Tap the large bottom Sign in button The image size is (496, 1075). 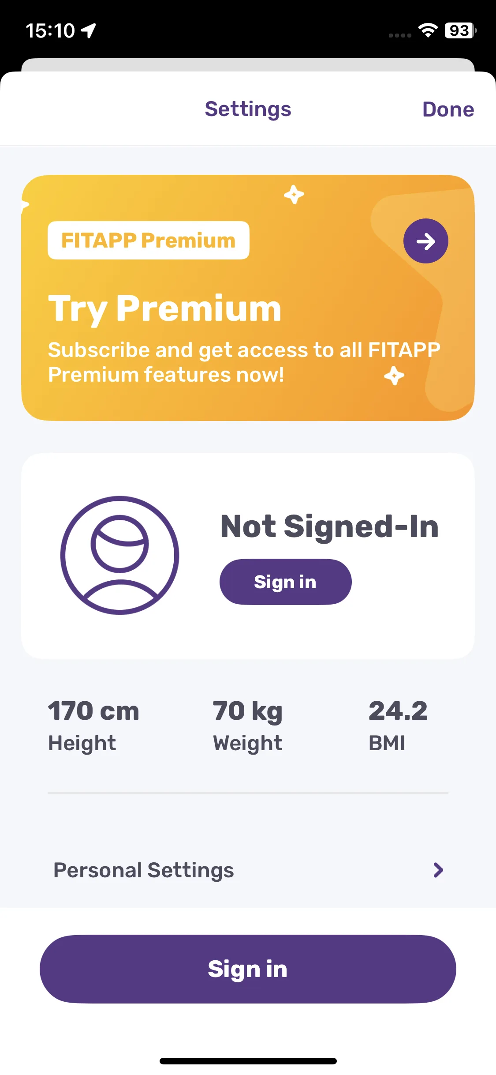click(x=248, y=969)
